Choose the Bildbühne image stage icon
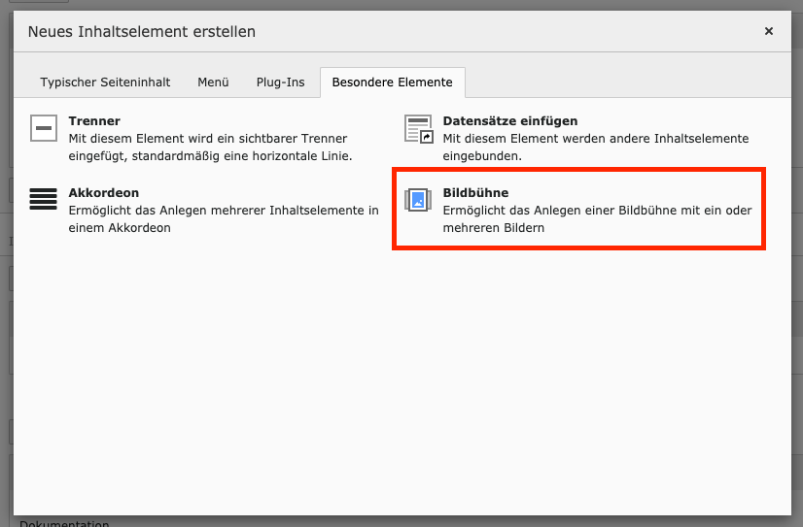803x527 pixels. (x=418, y=200)
